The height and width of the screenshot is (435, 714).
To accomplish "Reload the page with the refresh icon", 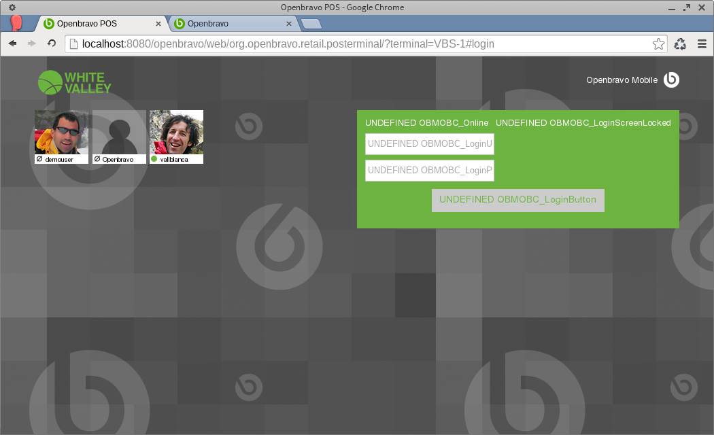I will [51, 43].
